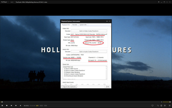Image resolution: width=172 pixels, height=108 pixels.
Task: Click the eject/open file icon
Action: tap(20, 106)
